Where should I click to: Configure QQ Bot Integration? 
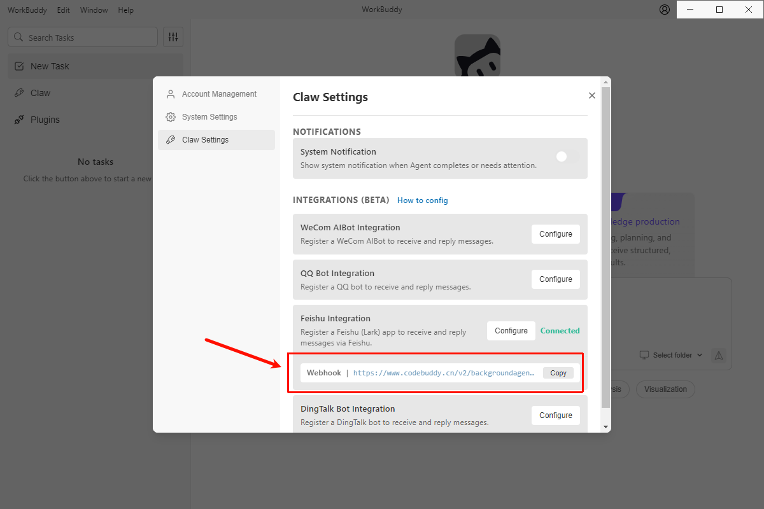[x=556, y=279]
